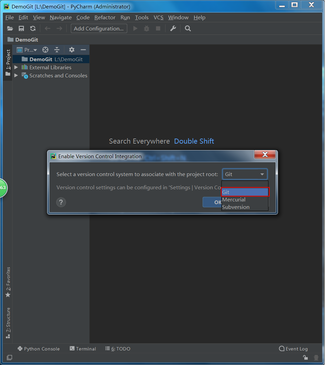Select Subversion from the dropdown list
The width and height of the screenshot is (325, 365).
pos(245,207)
